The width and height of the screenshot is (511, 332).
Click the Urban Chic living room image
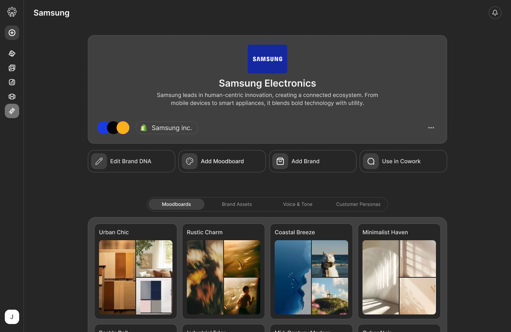click(x=154, y=259)
